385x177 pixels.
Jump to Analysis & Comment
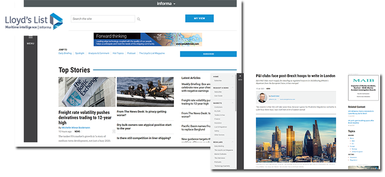coord(99,53)
